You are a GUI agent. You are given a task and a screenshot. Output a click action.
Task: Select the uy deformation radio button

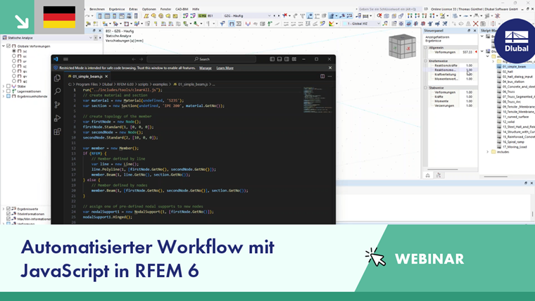tap(14, 61)
